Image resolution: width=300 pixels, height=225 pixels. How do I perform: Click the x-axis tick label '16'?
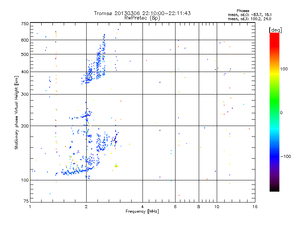pos(255,207)
